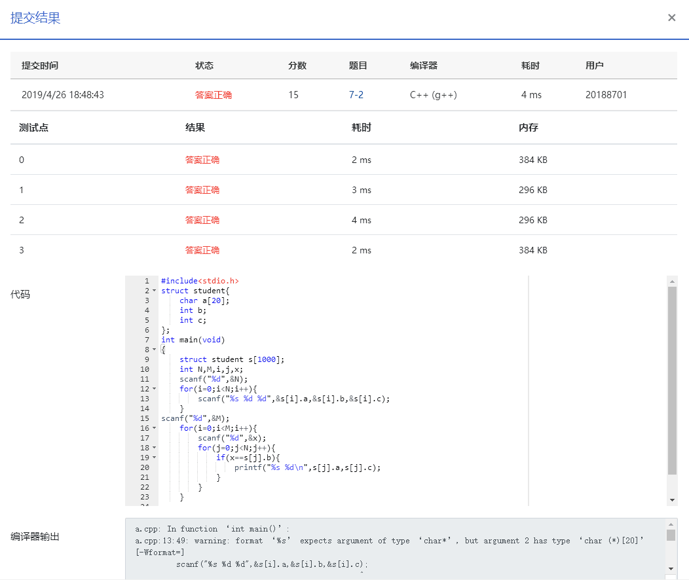689x580 pixels.
Task: Click the 提交时间 column header
Action: [x=40, y=65]
